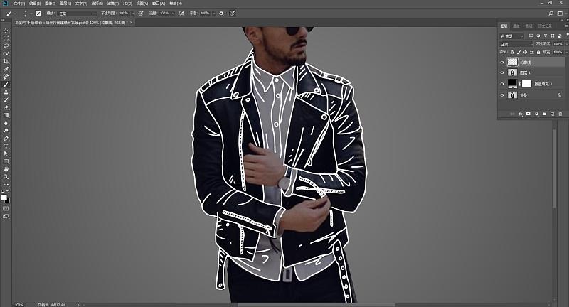Open the layer fill dropdown arrow
This screenshot has height=307, width=569.
click(x=565, y=52)
